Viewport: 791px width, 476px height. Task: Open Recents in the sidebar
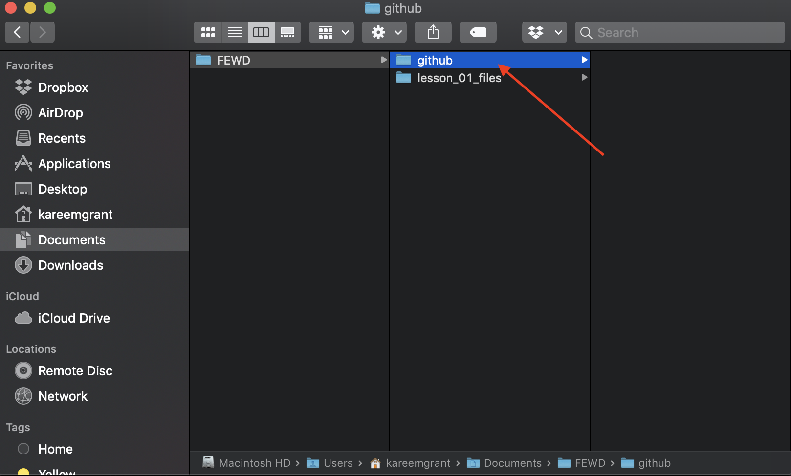coord(94,138)
